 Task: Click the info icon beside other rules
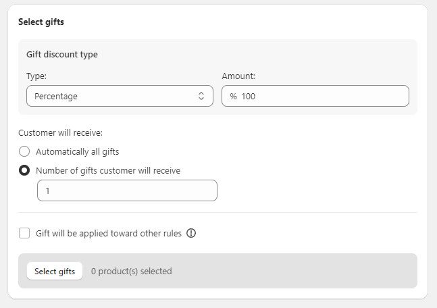[x=191, y=233]
